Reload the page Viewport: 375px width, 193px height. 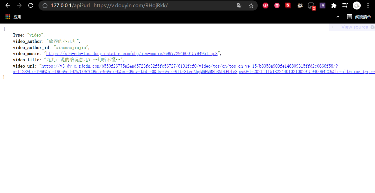31,6
